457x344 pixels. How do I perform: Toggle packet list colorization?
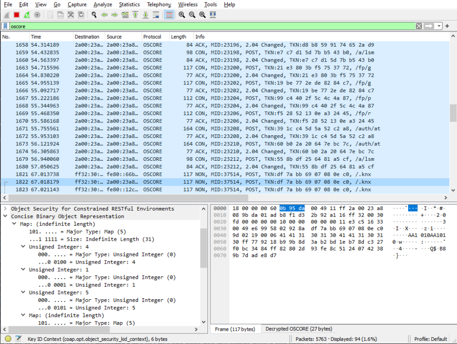169,15
